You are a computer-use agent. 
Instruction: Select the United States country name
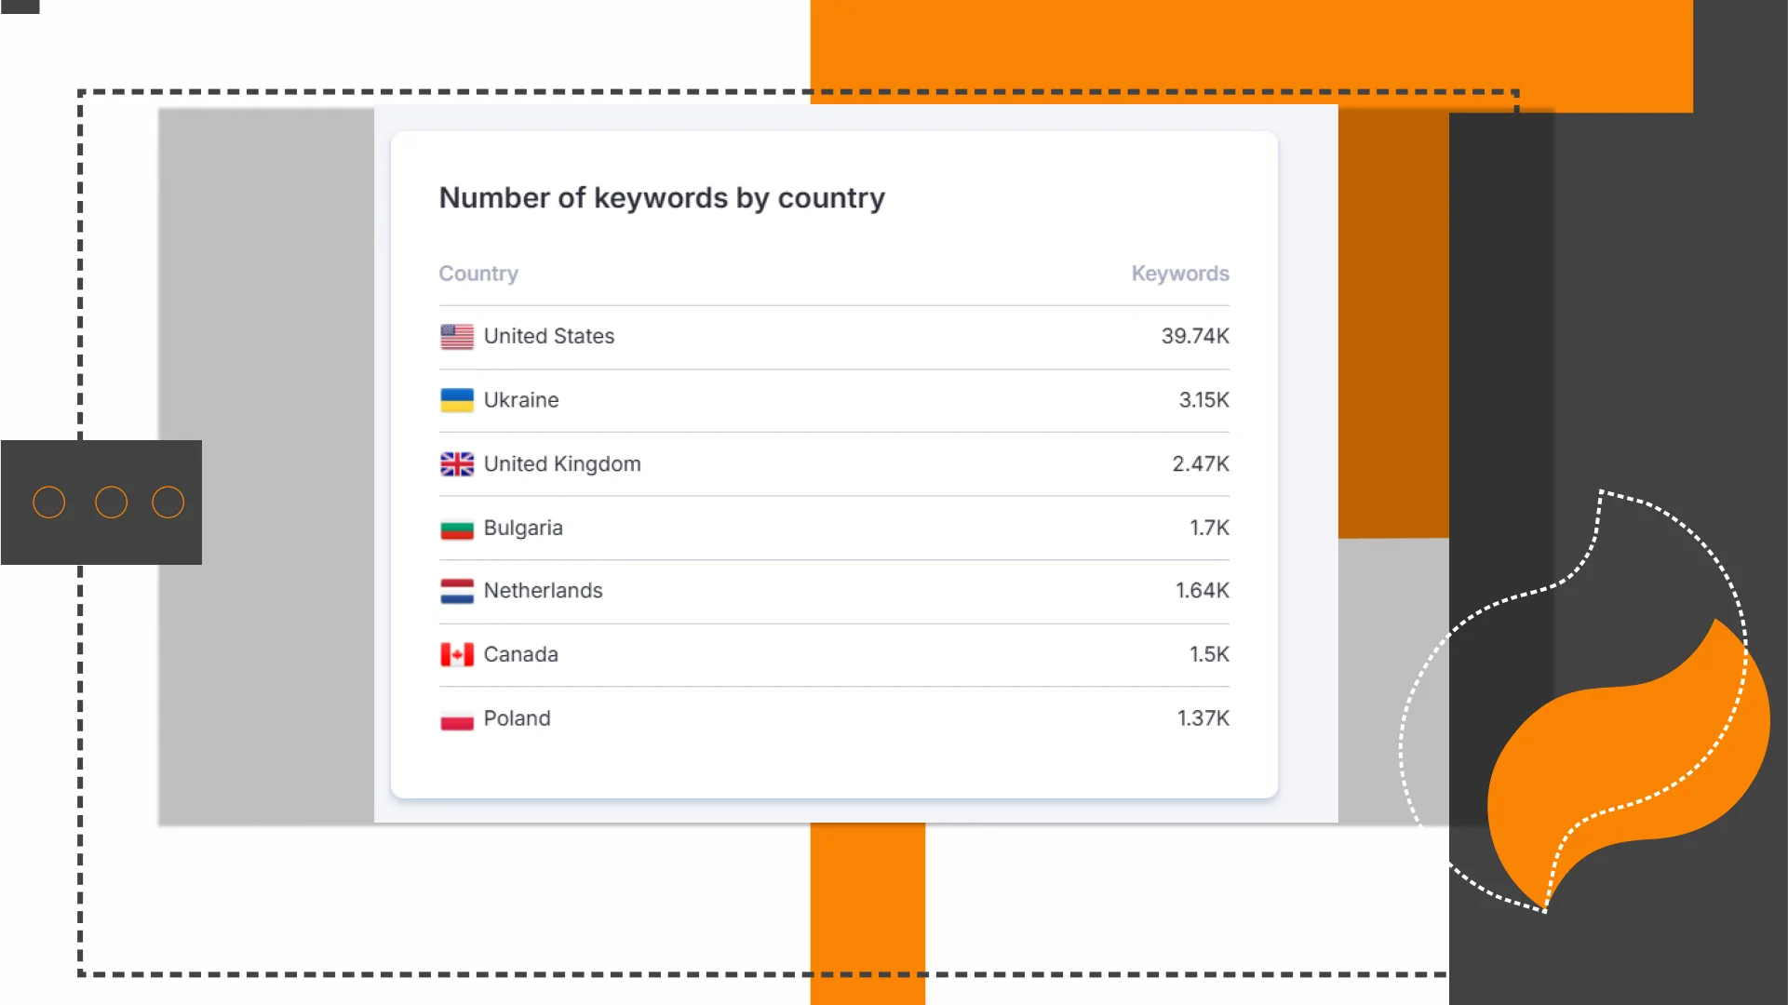coord(549,336)
